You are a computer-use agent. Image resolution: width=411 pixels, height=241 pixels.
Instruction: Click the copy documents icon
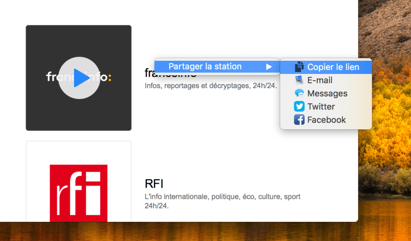click(x=299, y=67)
